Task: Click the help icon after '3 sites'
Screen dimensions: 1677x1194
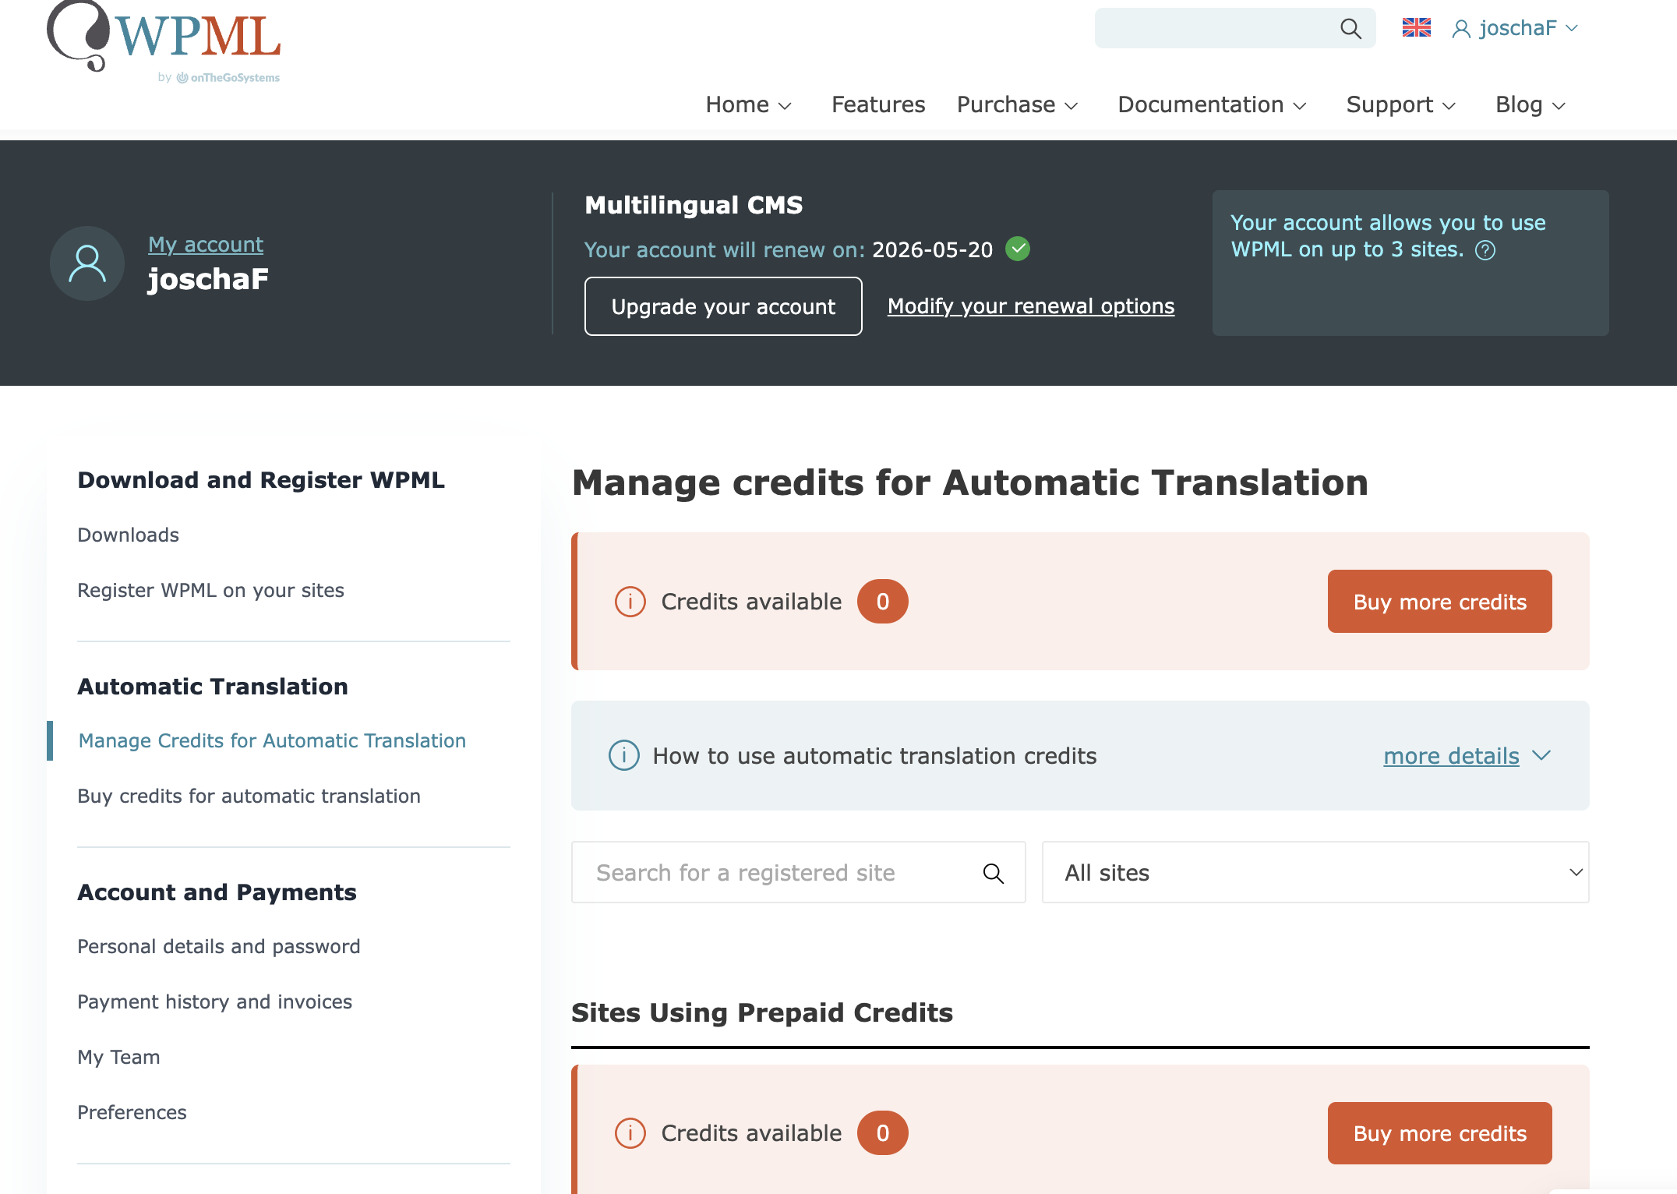Action: coord(1485,250)
